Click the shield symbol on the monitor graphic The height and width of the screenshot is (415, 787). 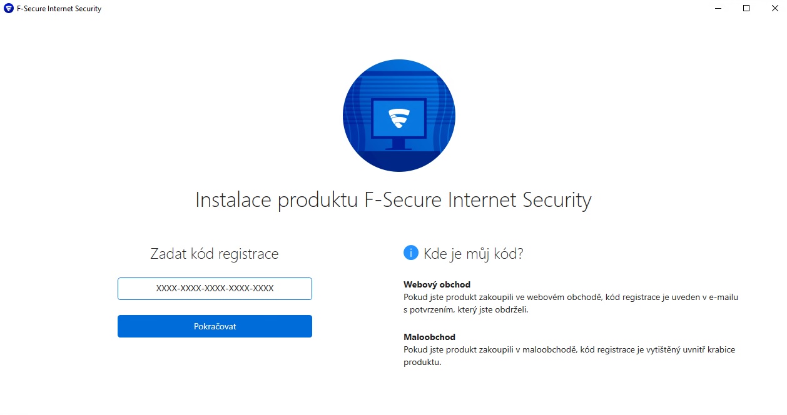click(399, 117)
